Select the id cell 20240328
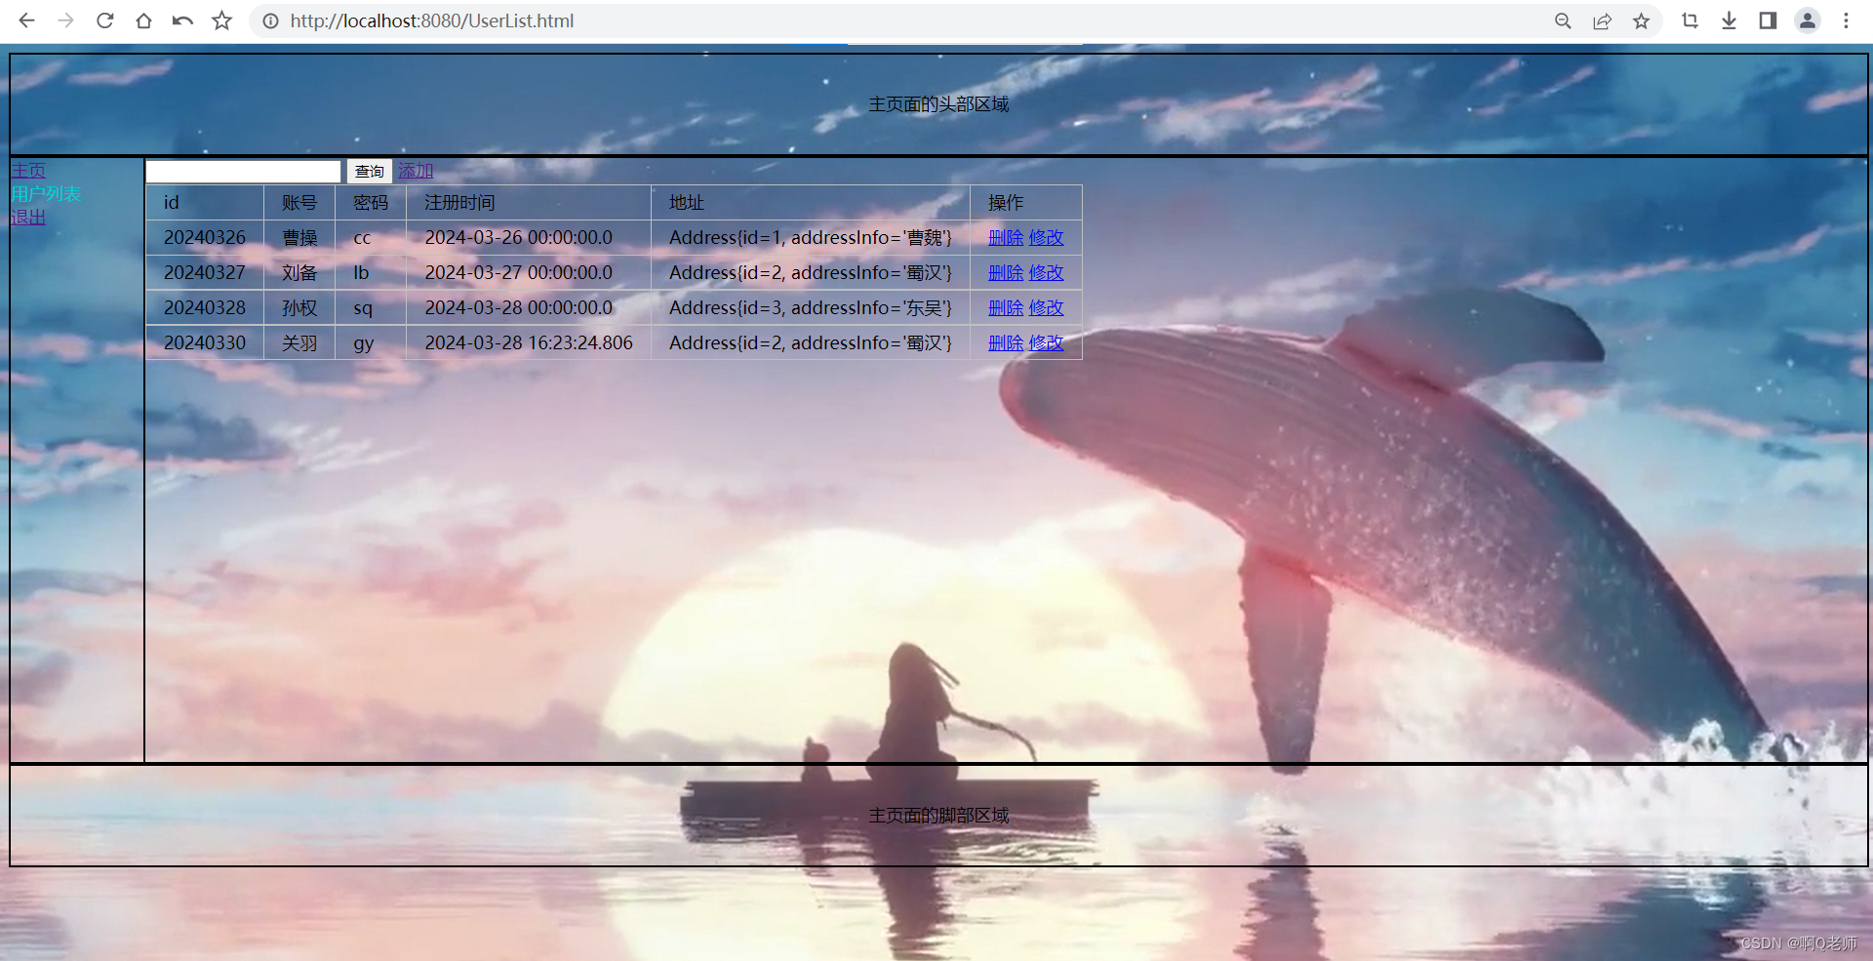1873x961 pixels. [205, 307]
